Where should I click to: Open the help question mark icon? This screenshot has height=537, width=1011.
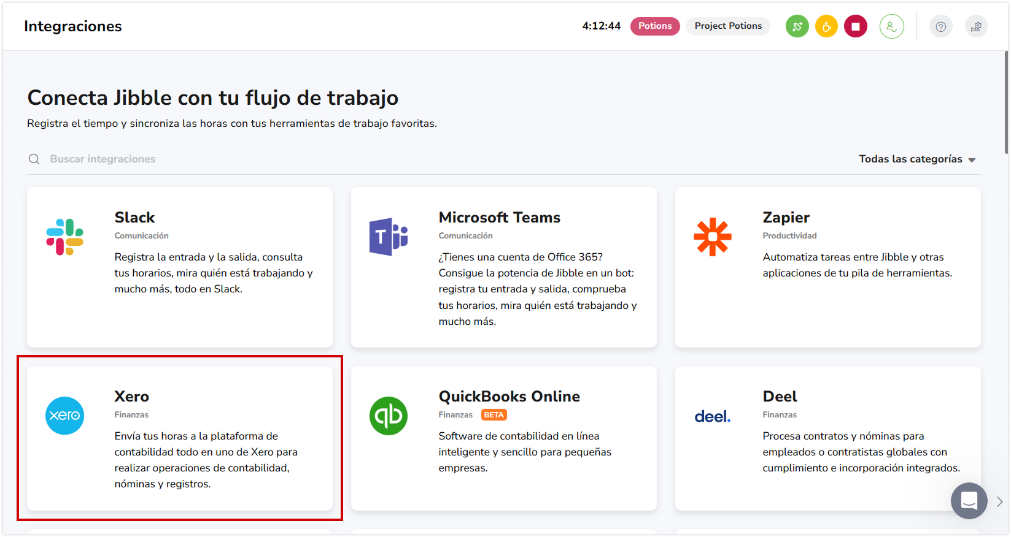pos(940,26)
